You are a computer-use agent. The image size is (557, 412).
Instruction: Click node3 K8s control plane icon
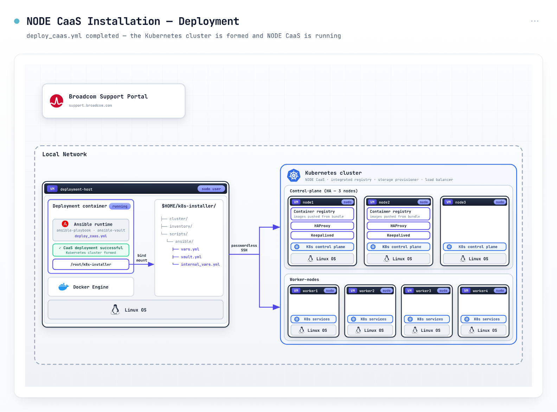pos(449,247)
